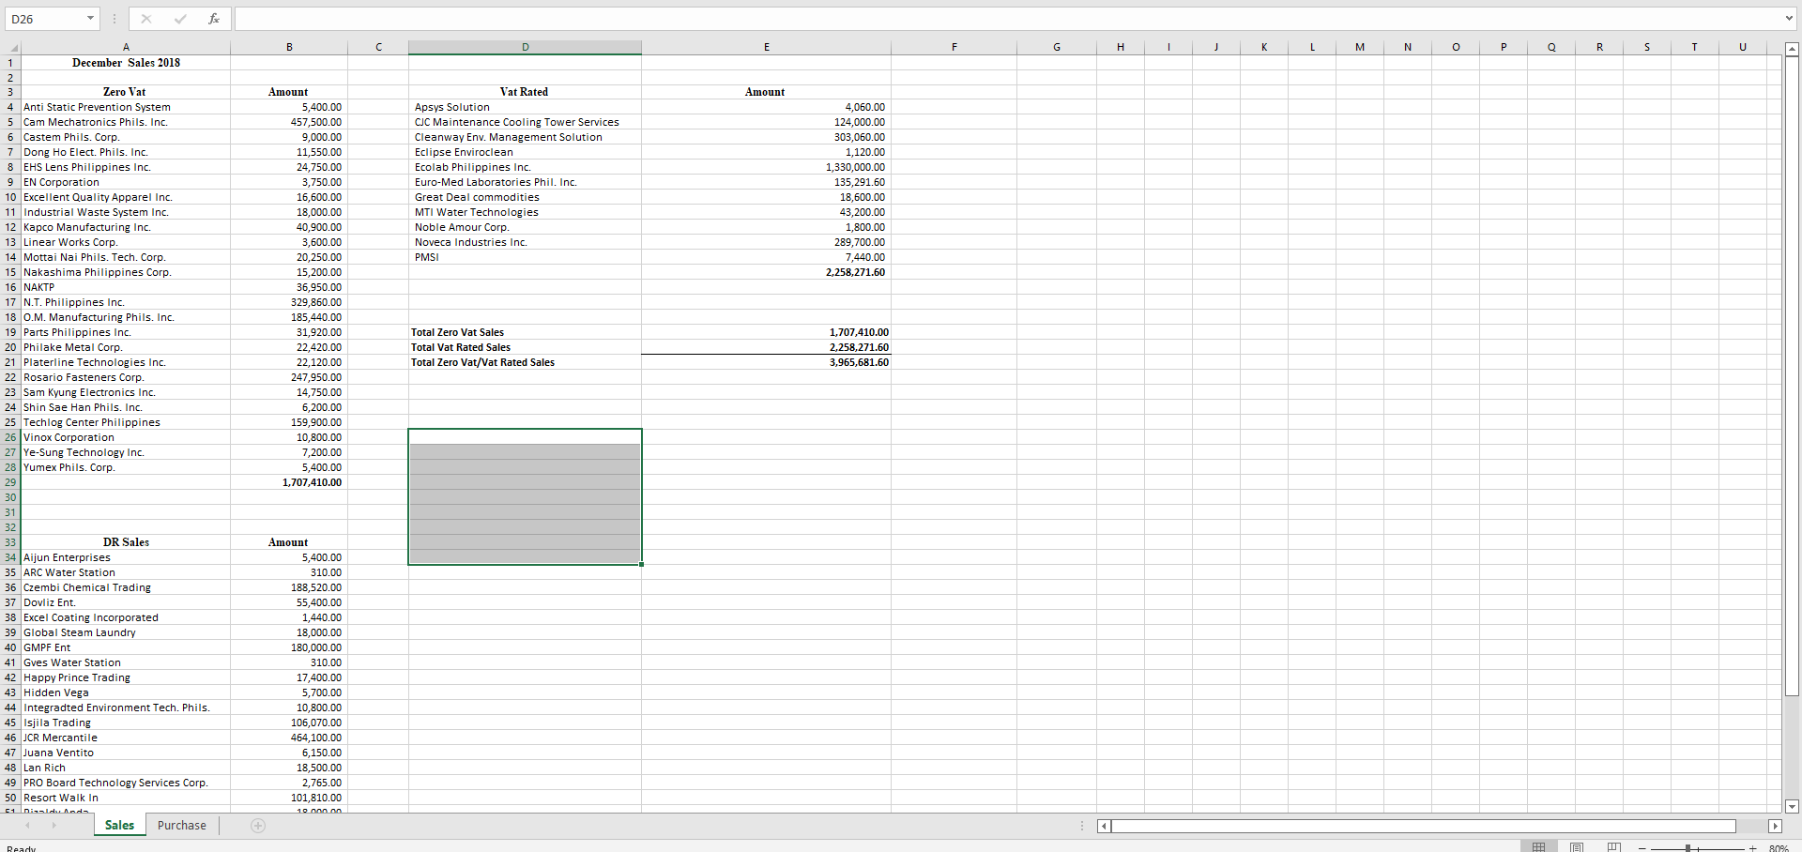Click the Enter checkmark formula bar icon

pos(180,19)
